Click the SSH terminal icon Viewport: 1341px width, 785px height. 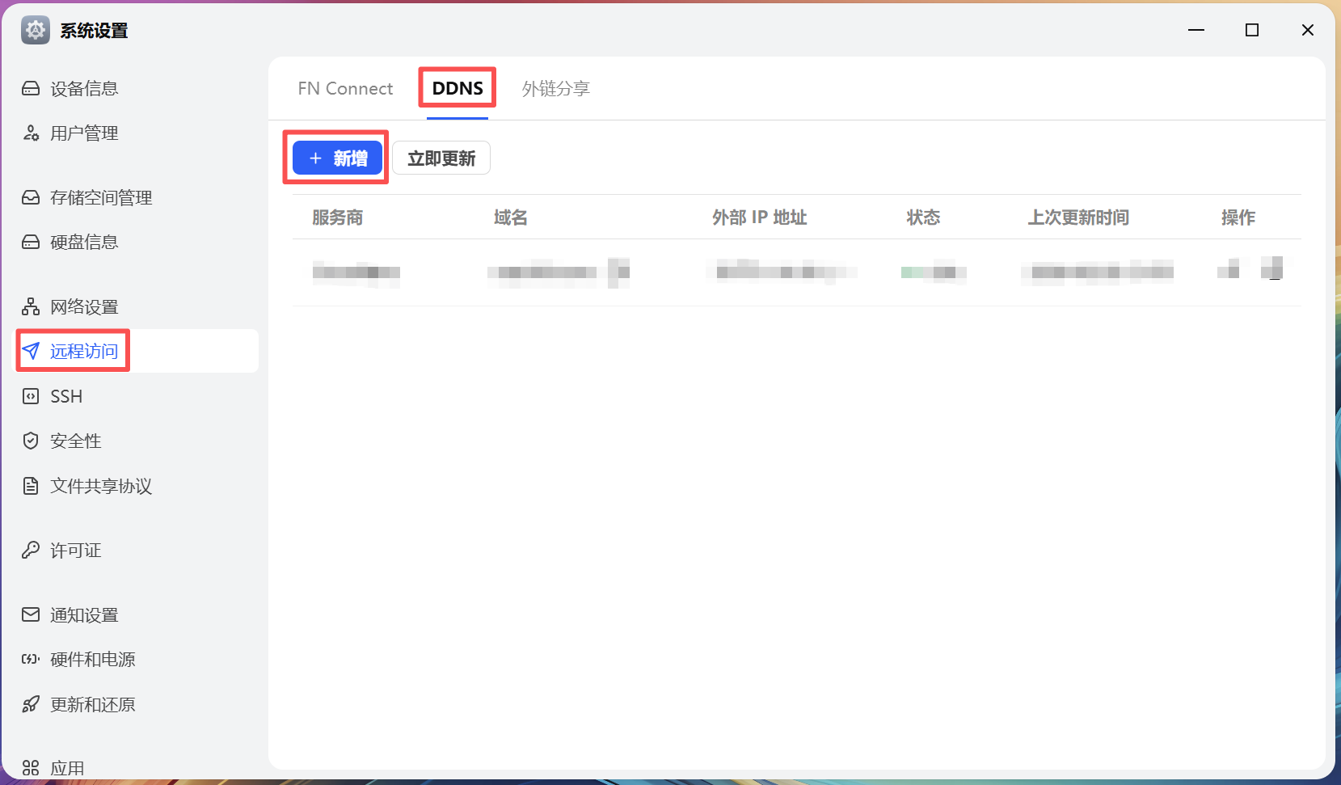pyautogui.click(x=31, y=396)
